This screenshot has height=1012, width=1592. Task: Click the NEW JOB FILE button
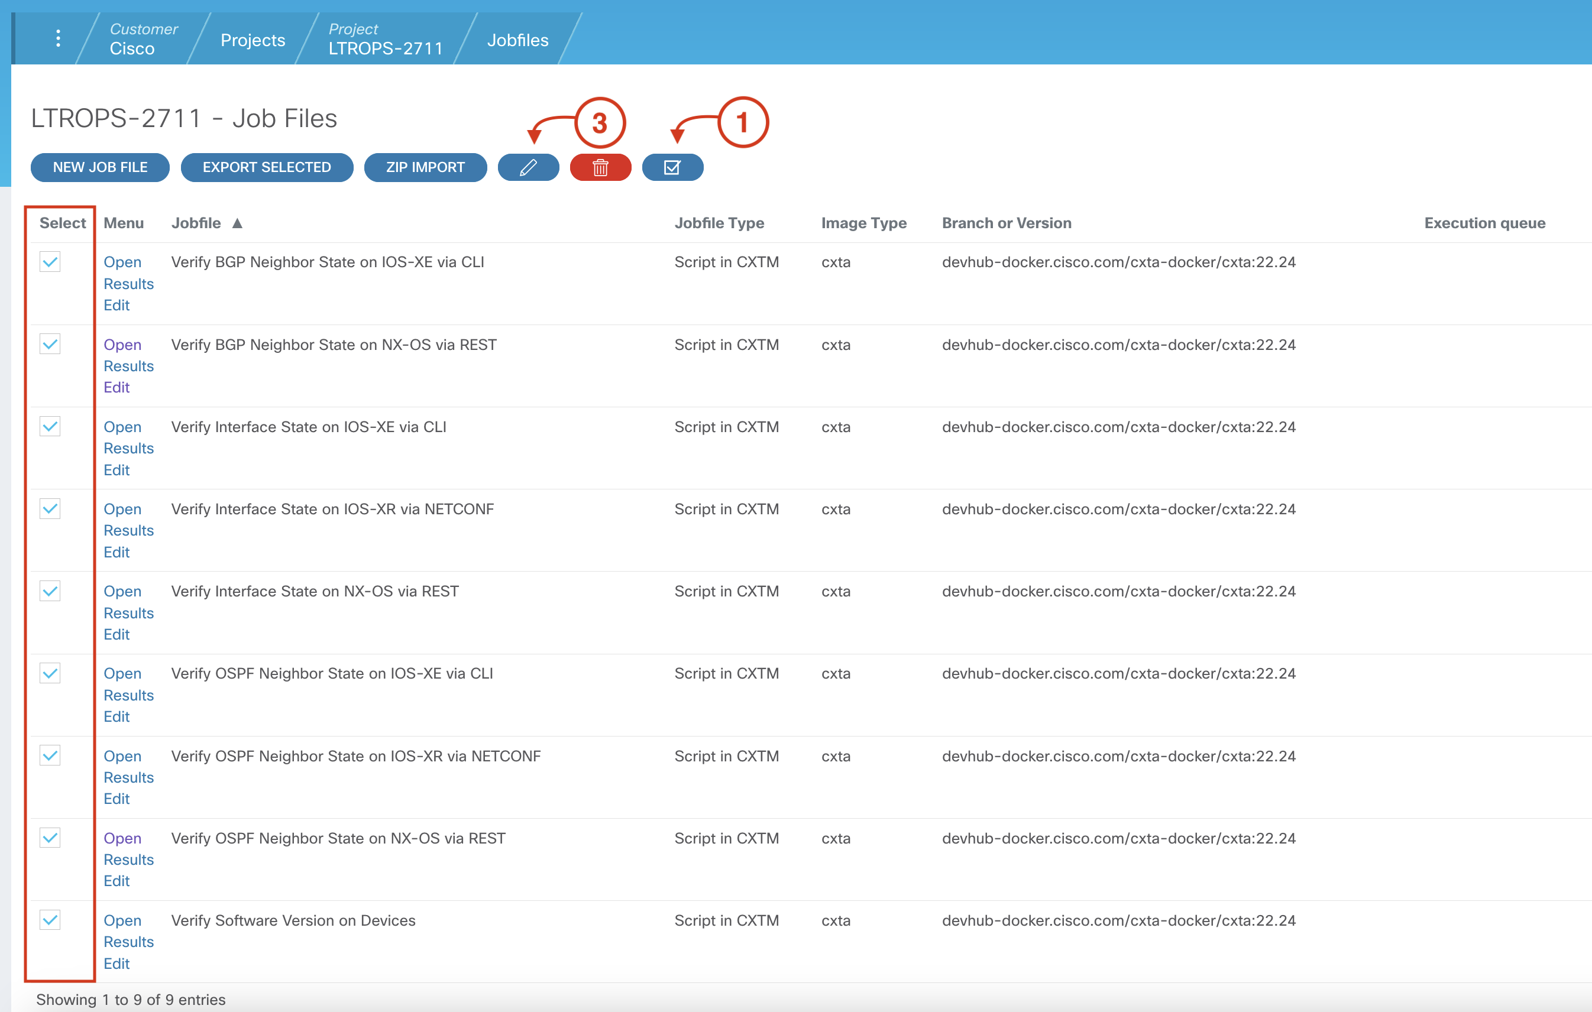(100, 167)
